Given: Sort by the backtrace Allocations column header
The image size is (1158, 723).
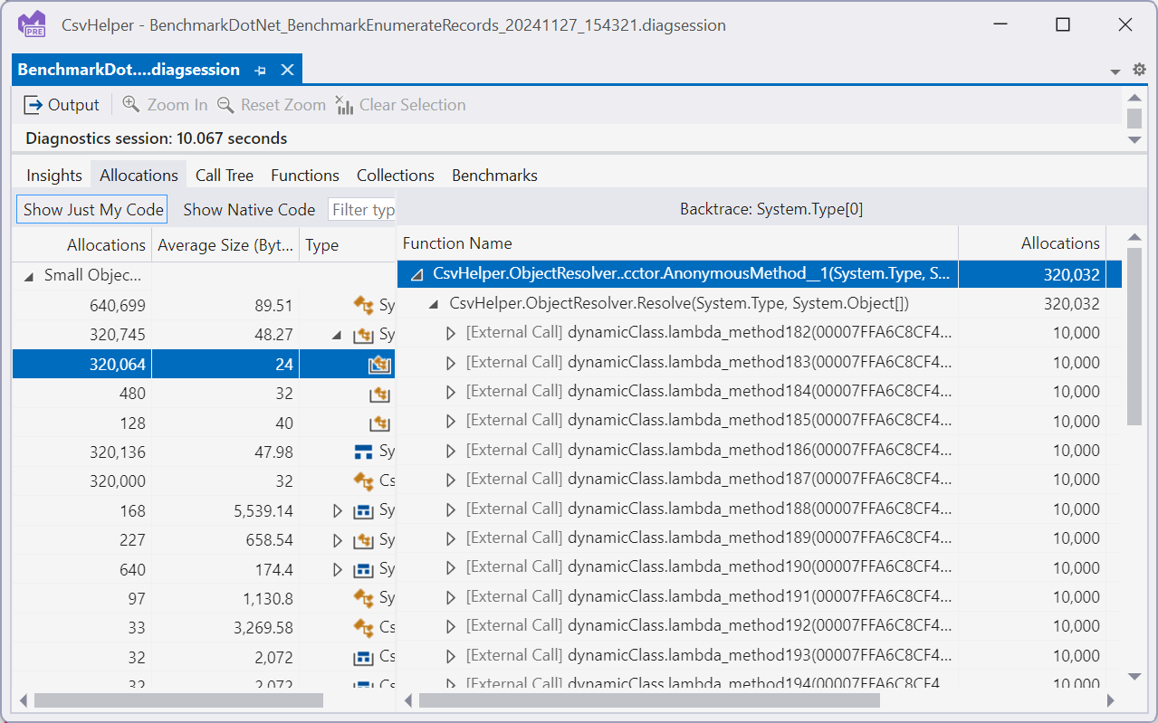Looking at the screenshot, I should 1032,243.
